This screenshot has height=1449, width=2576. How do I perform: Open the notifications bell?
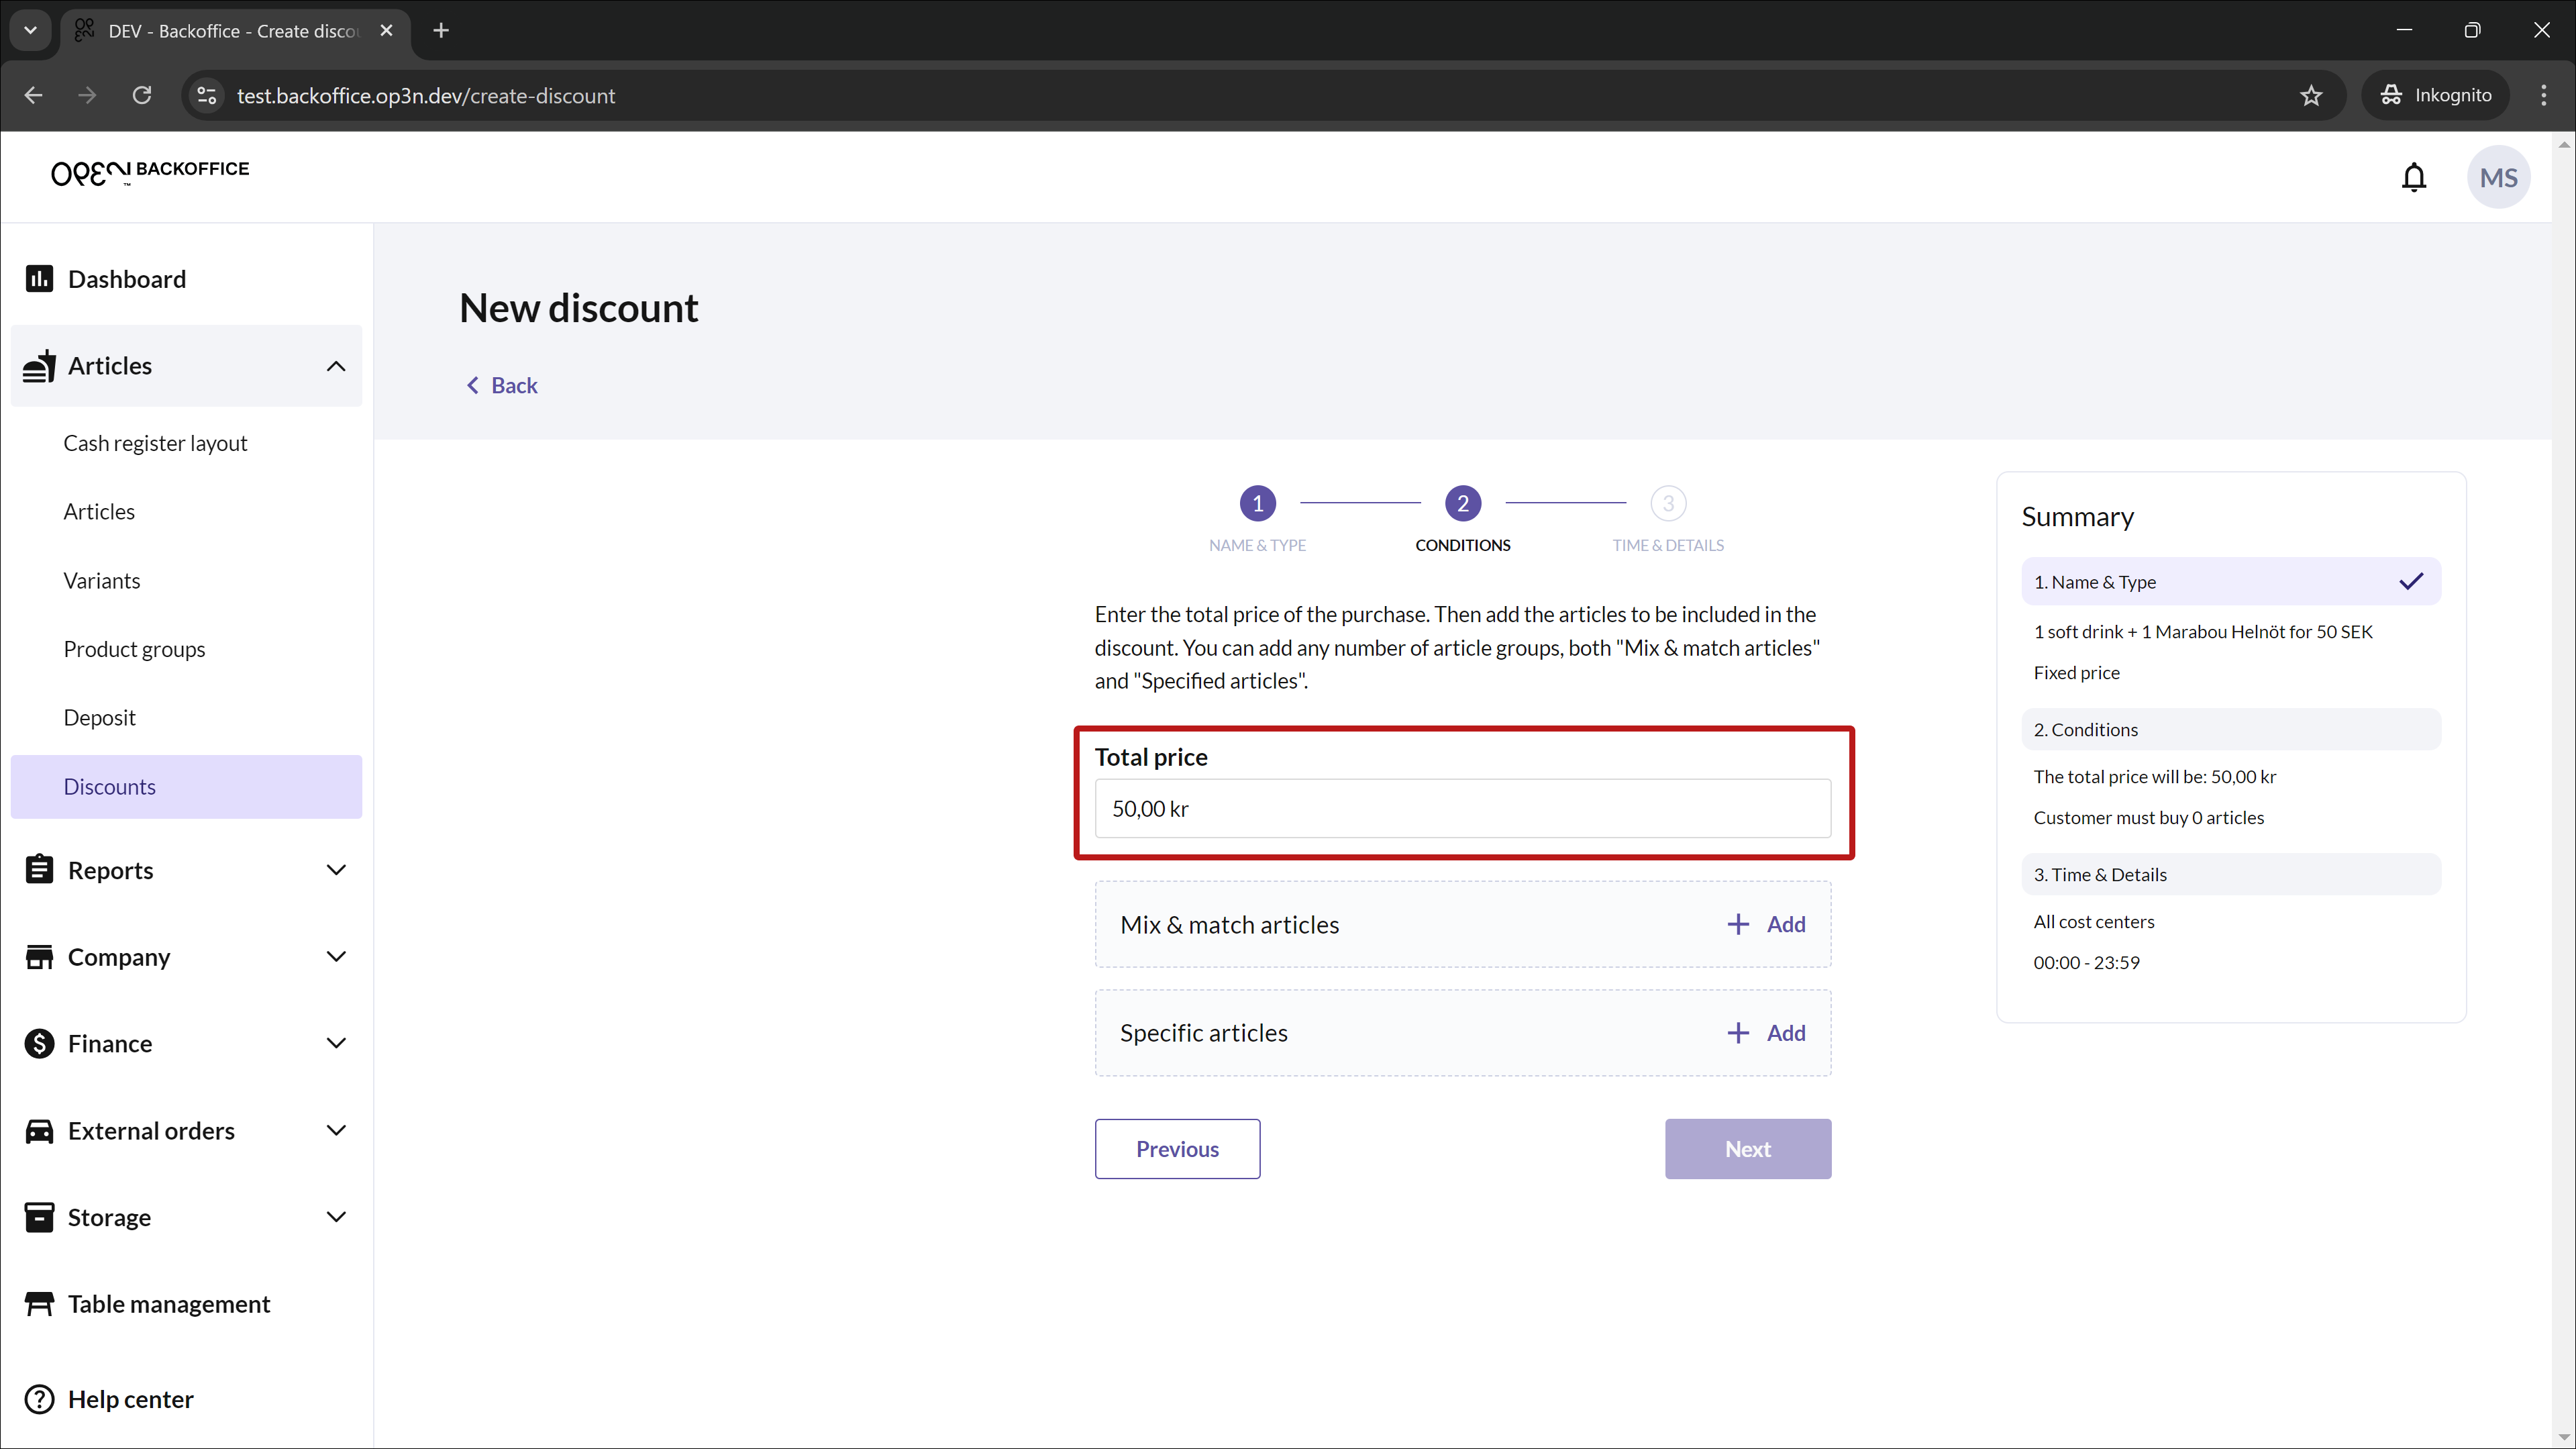pyautogui.click(x=2413, y=177)
